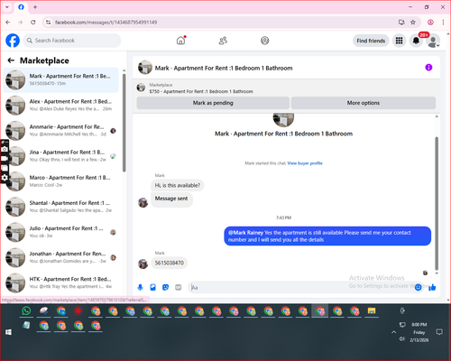Open conversation information purple icon
This screenshot has width=451, height=361.
click(x=428, y=68)
